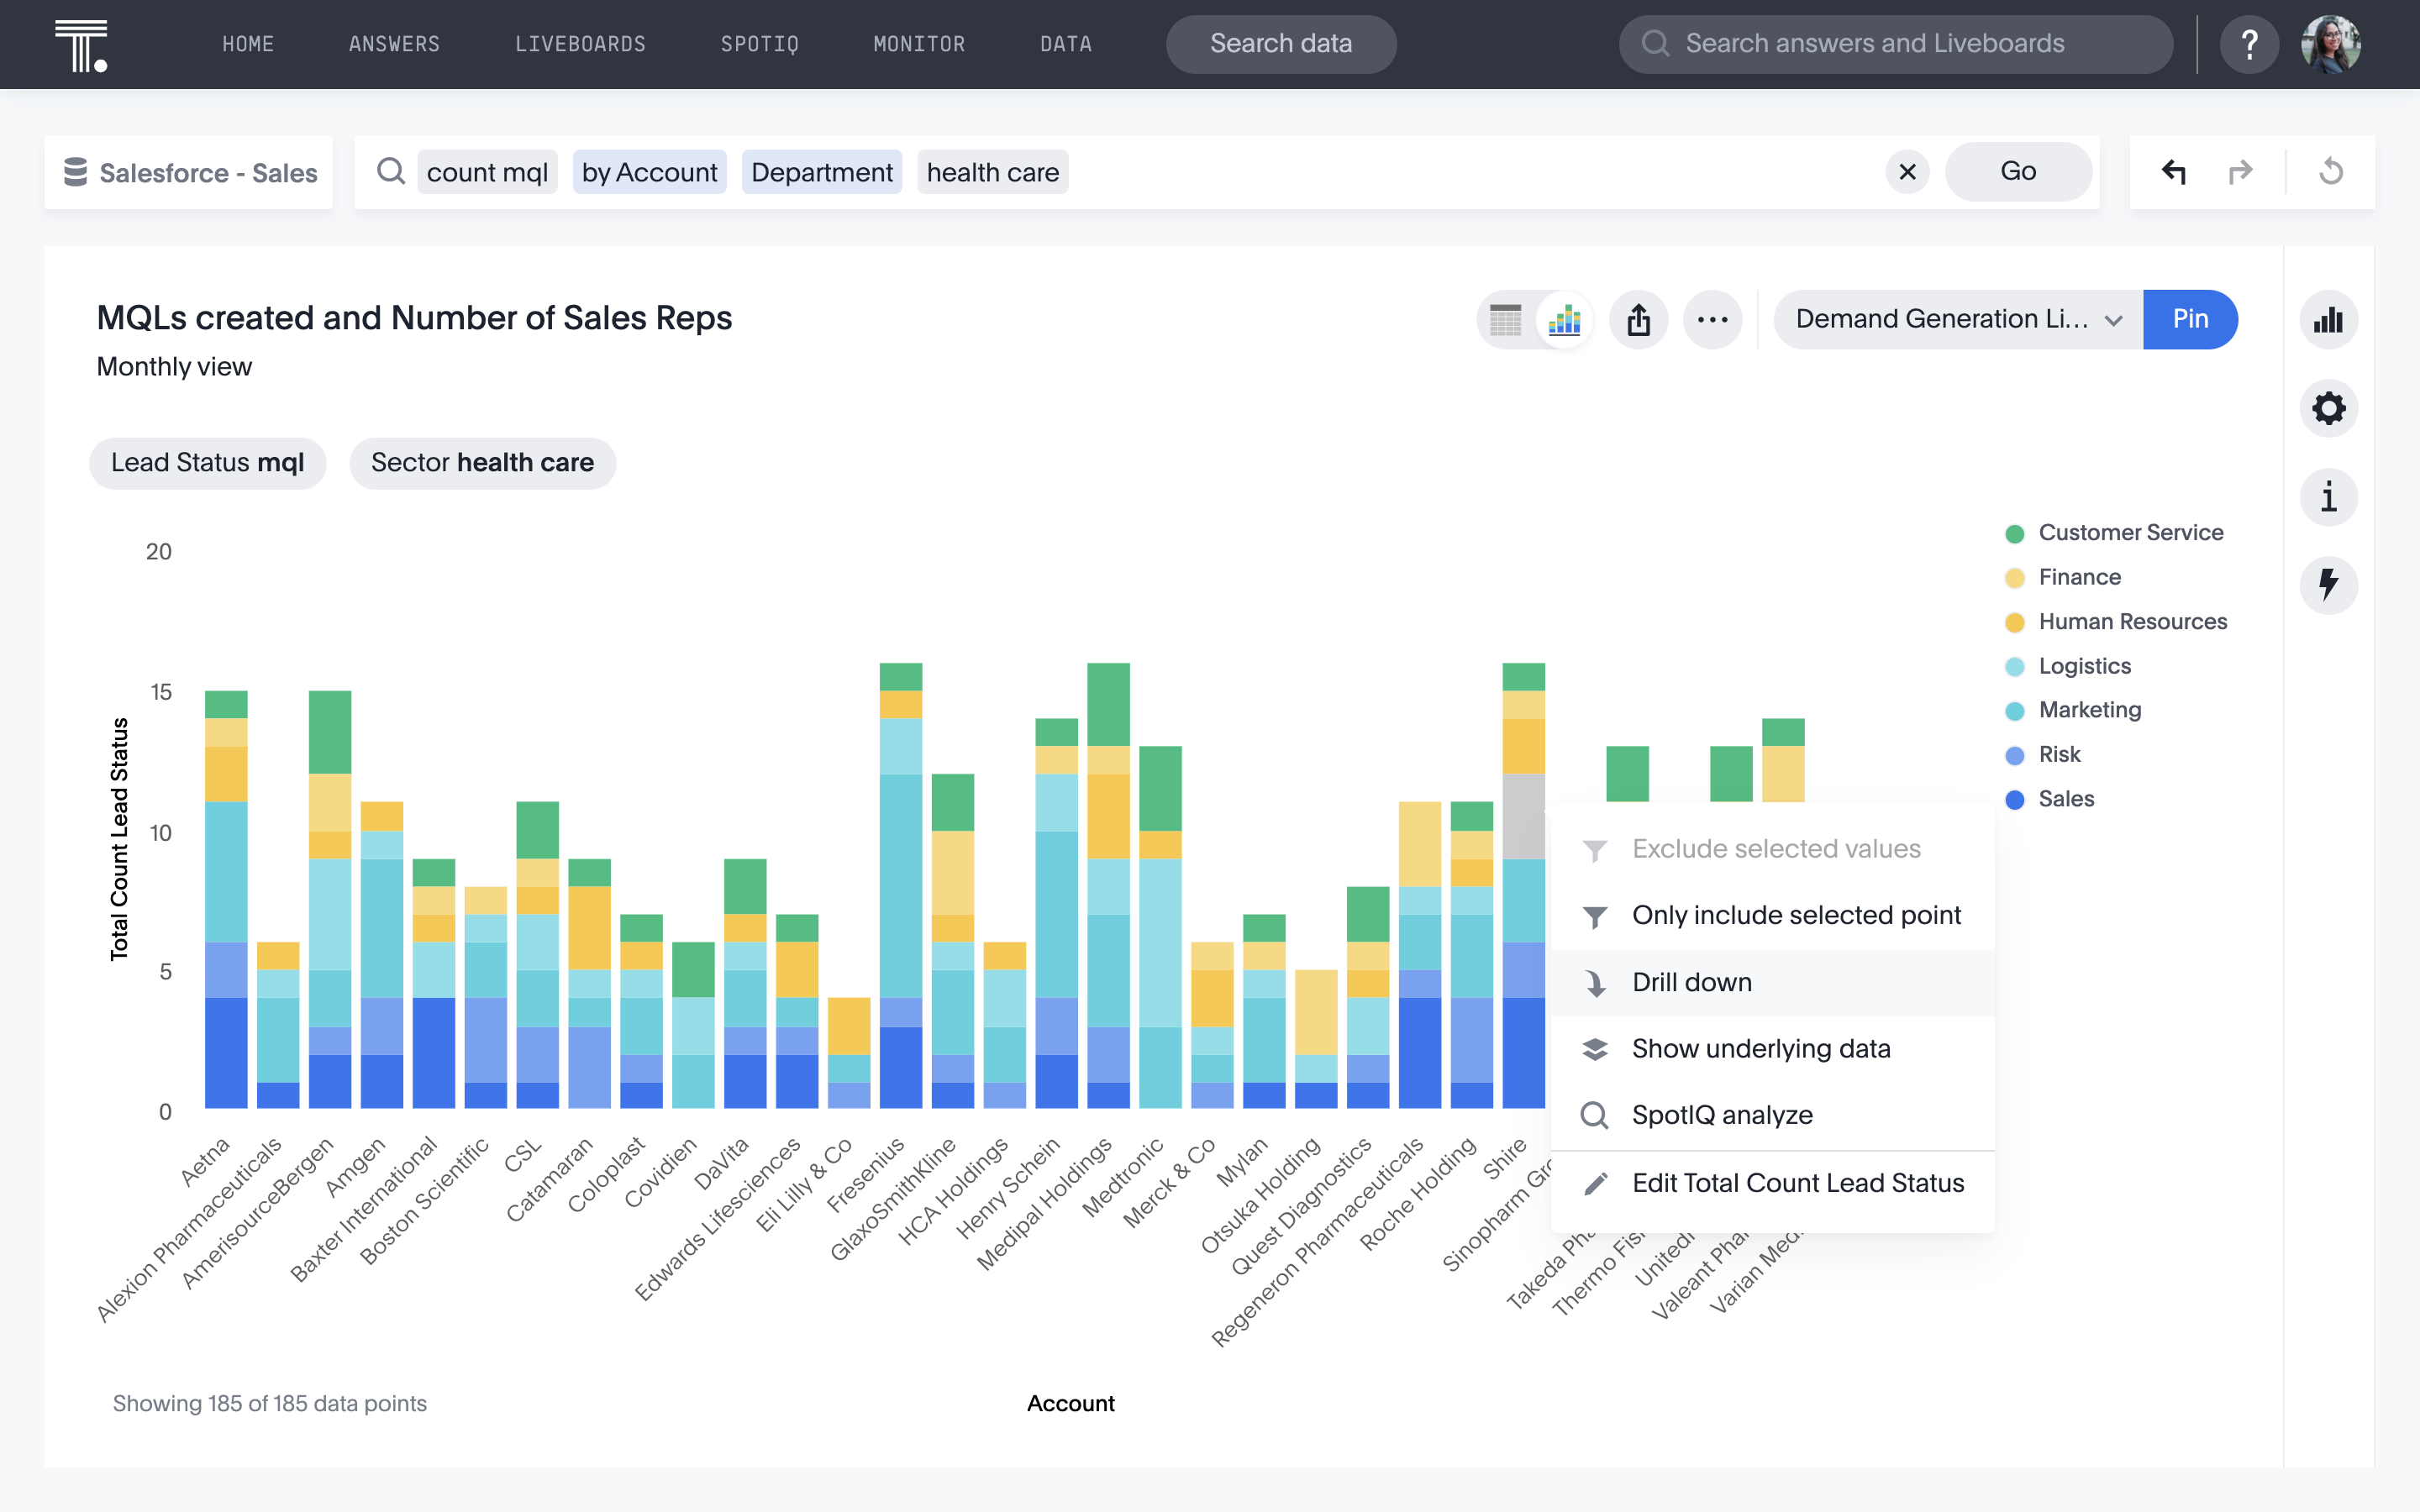Toggle Finance legend item

[x=2063, y=577]
